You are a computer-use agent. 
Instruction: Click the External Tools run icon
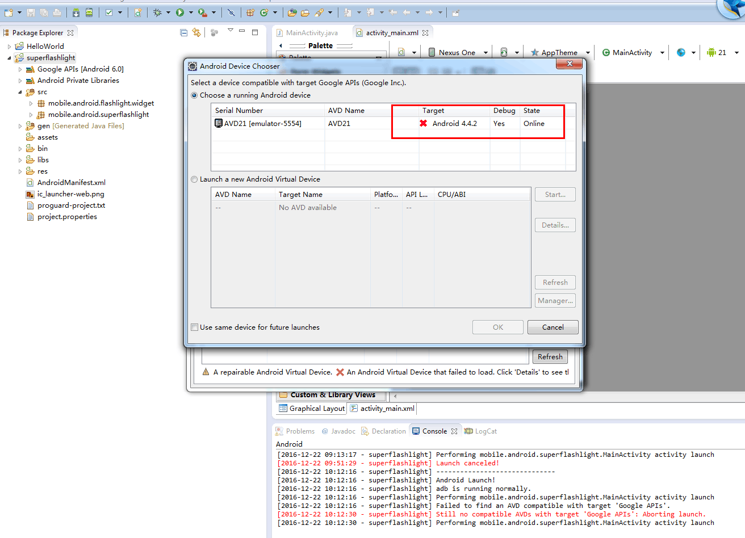pyautogui.click(x=202, y=12)
